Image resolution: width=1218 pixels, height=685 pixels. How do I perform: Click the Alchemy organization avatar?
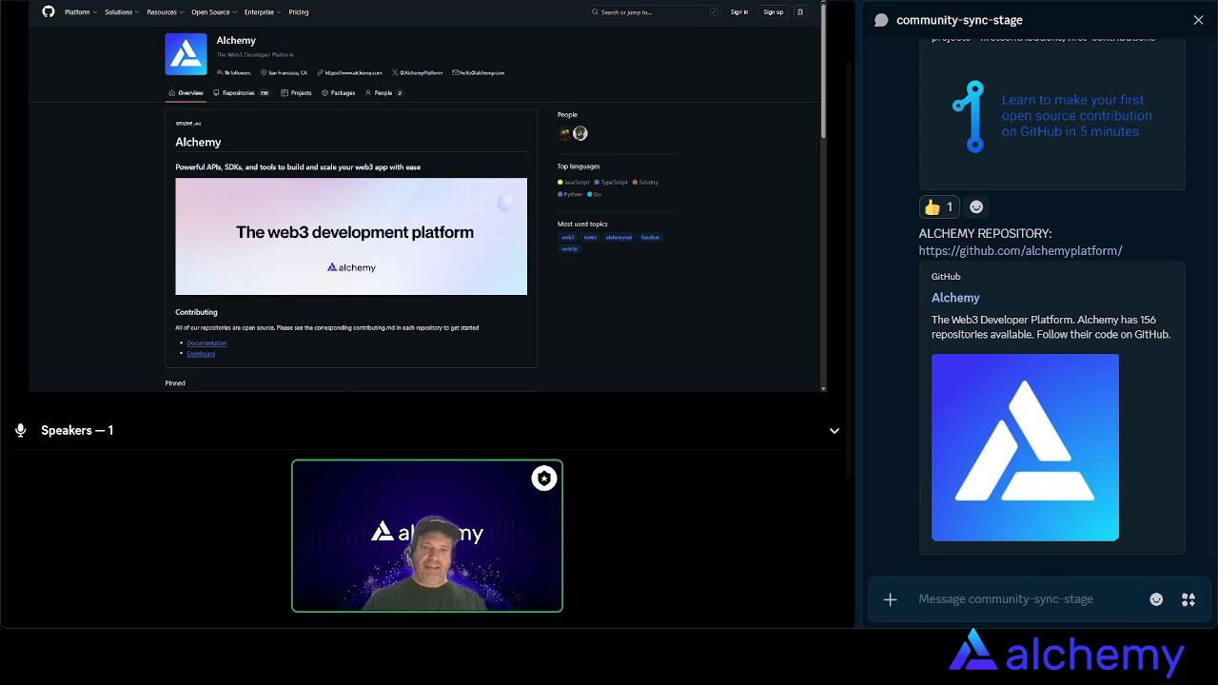click(186, 54)
